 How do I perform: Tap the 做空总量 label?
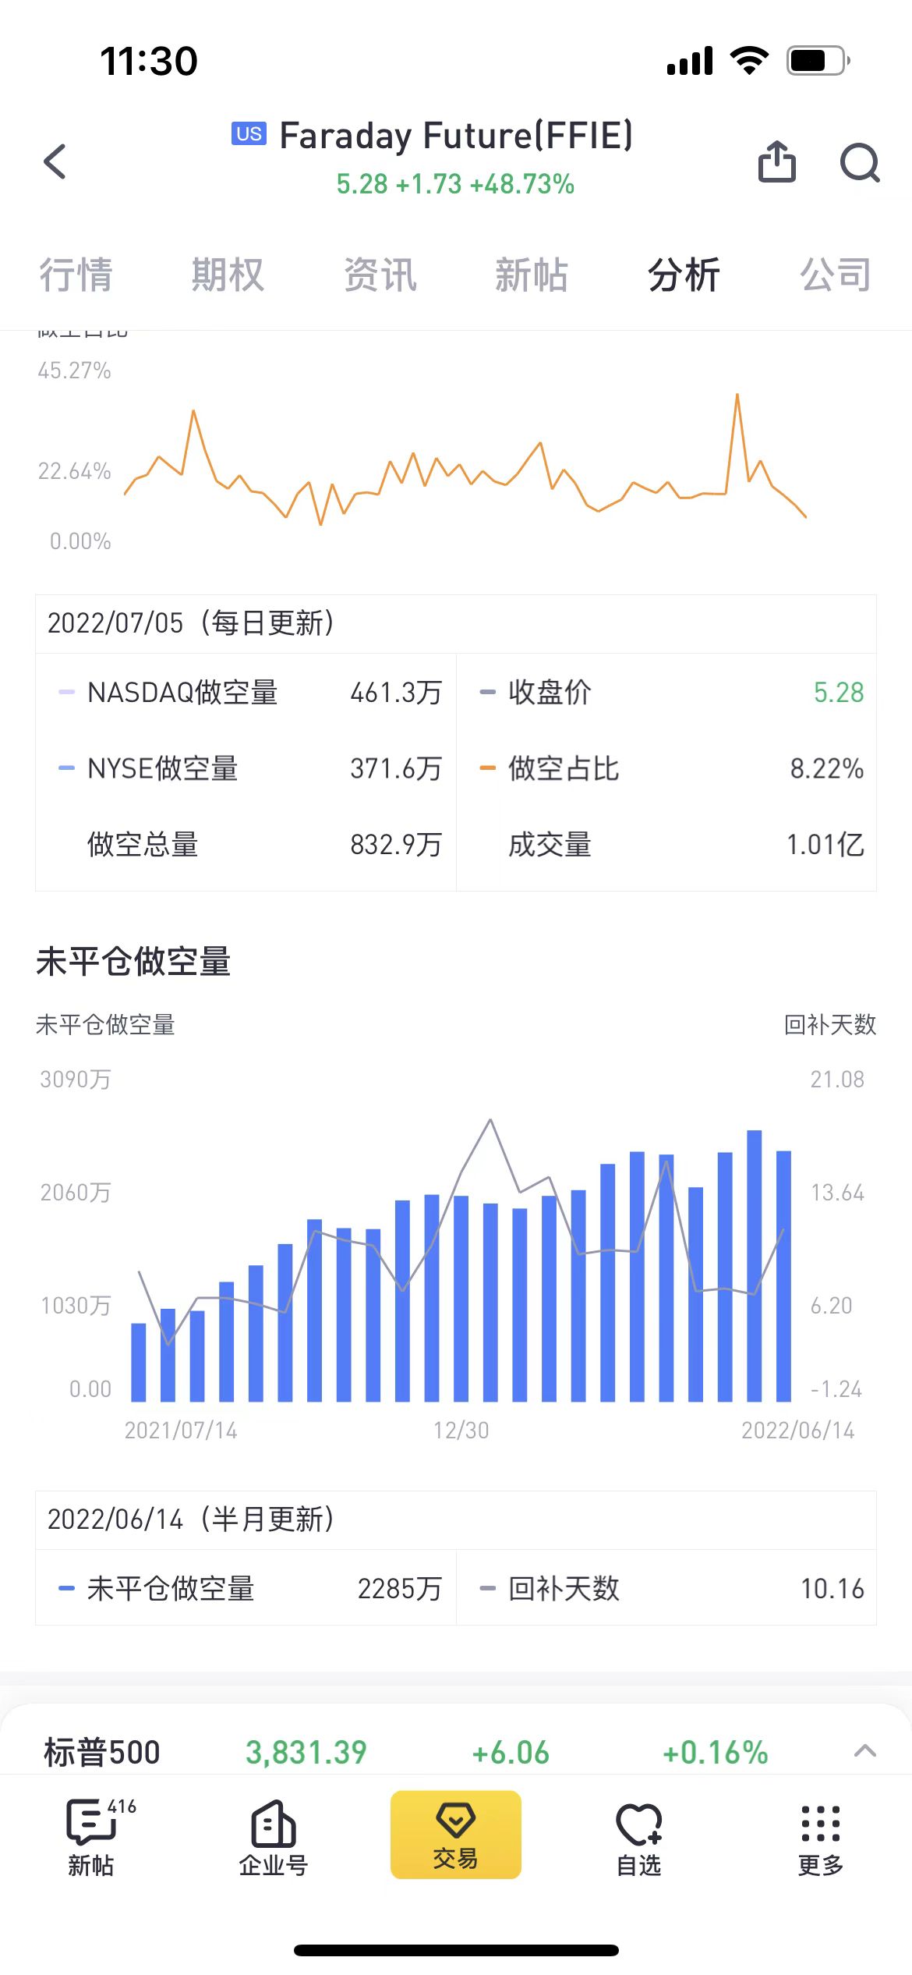[143, 844]
